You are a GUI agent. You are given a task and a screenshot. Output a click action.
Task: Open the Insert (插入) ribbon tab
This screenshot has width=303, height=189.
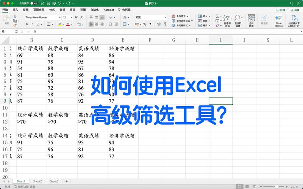click(x=15, y=10)
